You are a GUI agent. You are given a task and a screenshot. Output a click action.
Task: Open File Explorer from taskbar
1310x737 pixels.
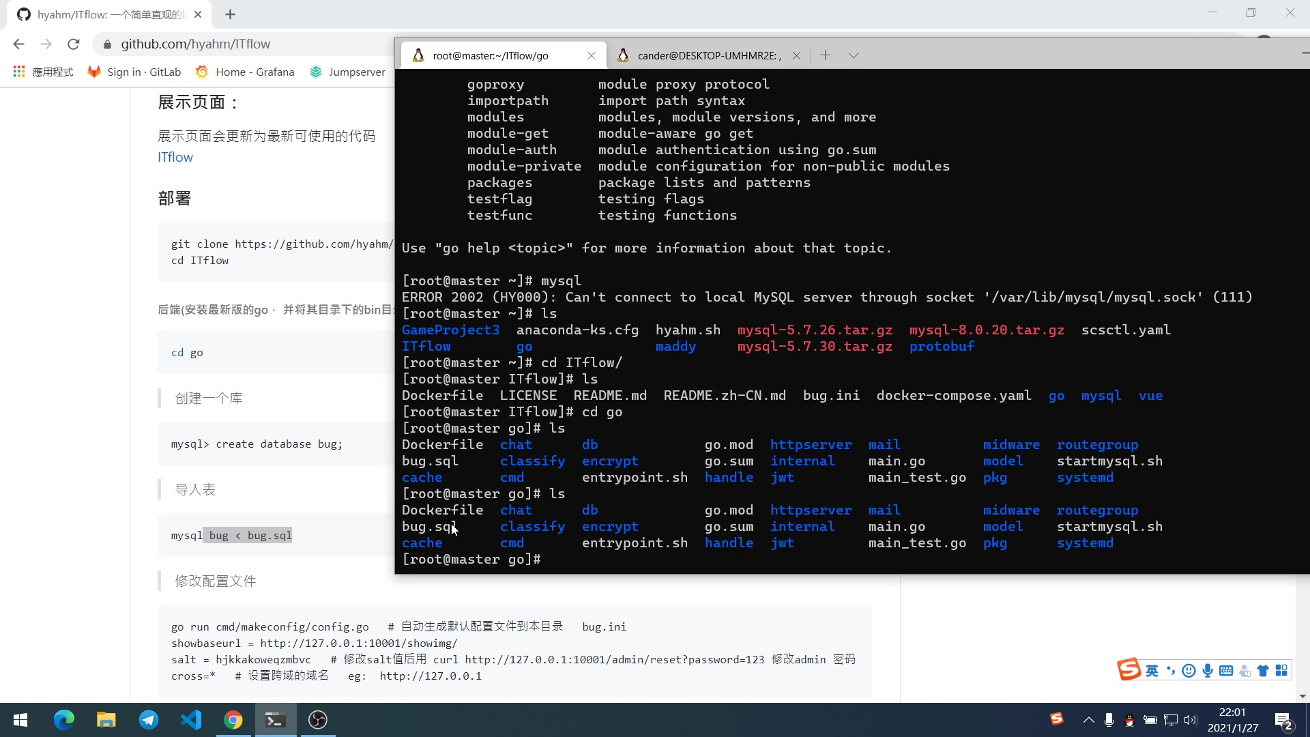[106, 720]
